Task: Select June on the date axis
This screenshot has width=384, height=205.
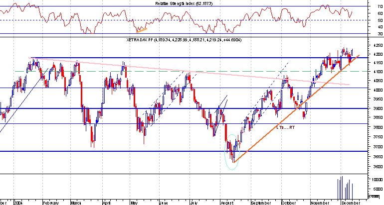Action: pos(164,203)
